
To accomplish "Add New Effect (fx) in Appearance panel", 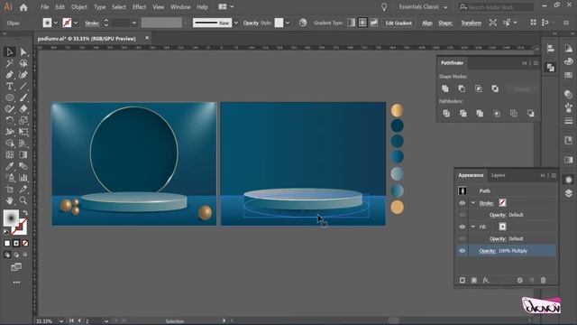I will coord(486,281).
